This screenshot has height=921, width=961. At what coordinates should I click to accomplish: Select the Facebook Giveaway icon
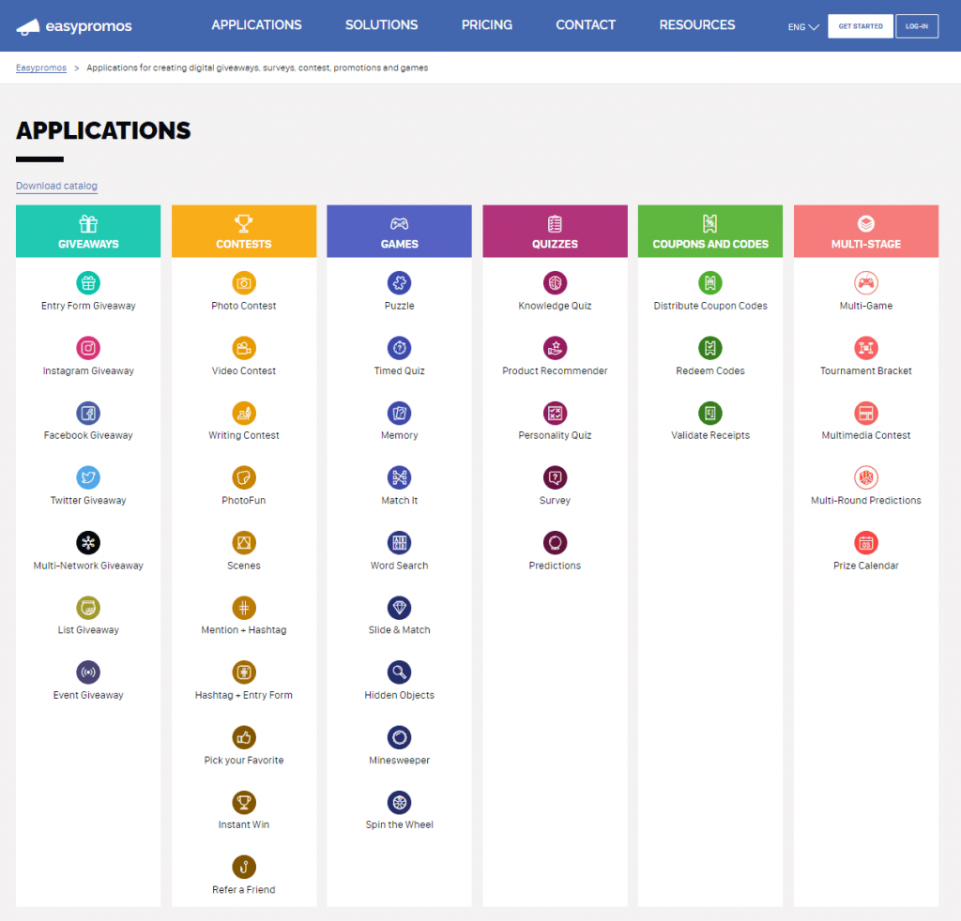[88, 414]
